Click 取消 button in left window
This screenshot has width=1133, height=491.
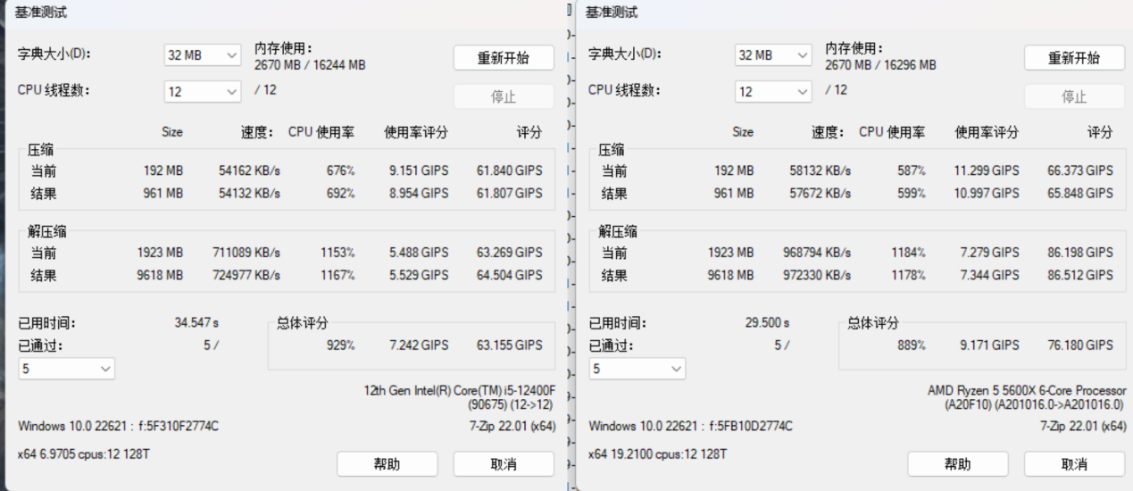click(504, 464)
